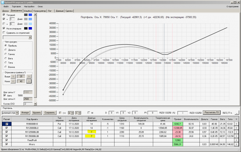Click the underscore button next to -5672,77 п.
Image resolution: width=241 pixels, height=152 pixels.
237,113
